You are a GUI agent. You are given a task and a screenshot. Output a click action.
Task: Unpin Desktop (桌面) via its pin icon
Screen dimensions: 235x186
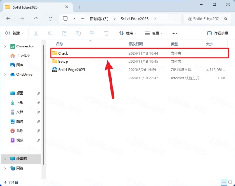pos(38,93)
